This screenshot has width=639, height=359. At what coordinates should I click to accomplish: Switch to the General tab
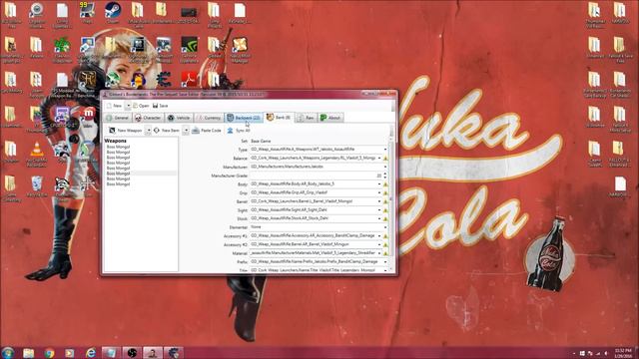point(118,118)
